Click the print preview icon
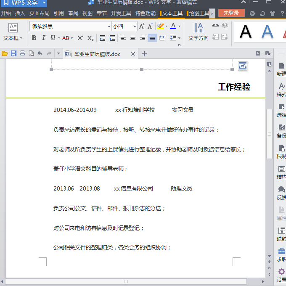 click(32, 53)
